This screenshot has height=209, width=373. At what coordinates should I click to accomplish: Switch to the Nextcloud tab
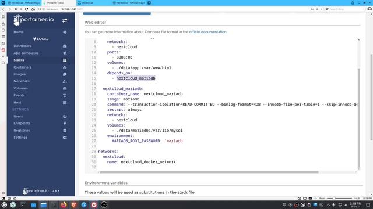[x=93, y=3]
